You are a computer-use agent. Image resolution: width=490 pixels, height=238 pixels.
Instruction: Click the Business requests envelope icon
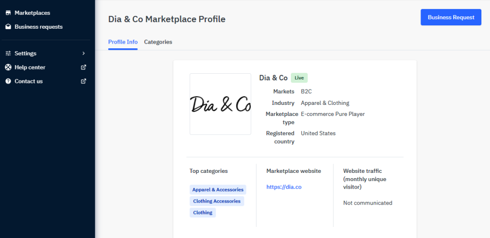point(8,27)
